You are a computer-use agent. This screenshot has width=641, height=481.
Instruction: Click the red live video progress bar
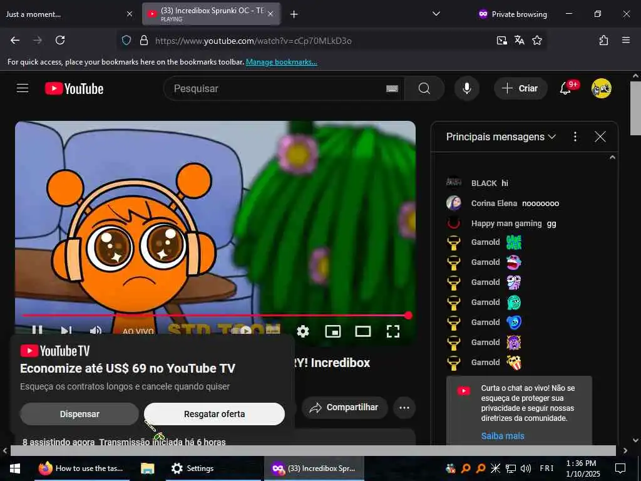pos(215,316)
